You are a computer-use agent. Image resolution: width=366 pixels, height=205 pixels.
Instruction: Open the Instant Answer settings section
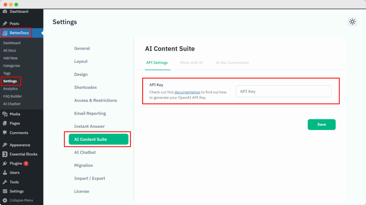pyautogui.click(x=89, y=126)
